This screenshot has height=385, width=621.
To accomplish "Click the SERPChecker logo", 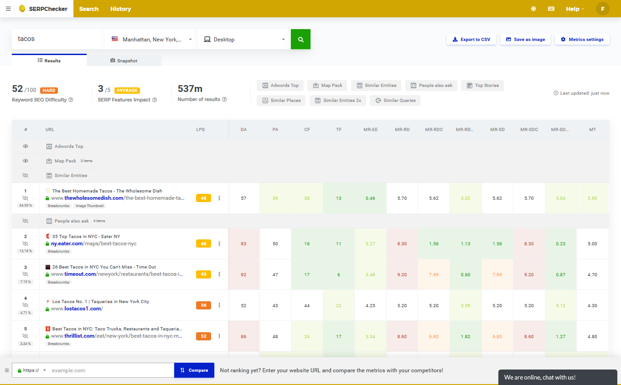I will click(x=43, y=9).
